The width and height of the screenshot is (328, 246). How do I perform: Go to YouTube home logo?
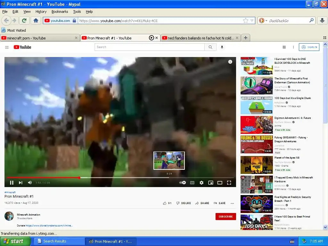[22, 47]
